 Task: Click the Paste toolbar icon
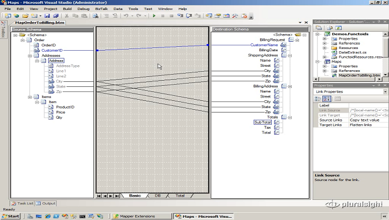[84, 16]
